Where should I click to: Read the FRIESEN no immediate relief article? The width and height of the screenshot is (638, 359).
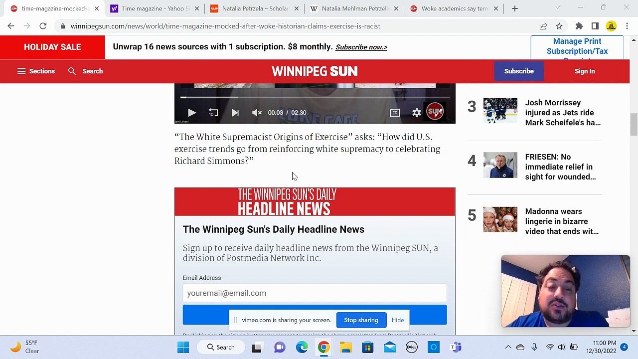click(x=560, y=167)
